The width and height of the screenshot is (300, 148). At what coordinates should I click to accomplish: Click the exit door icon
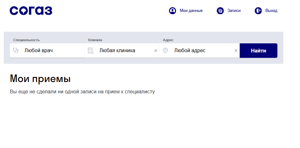pyautogui.click(x=258, y=11)
